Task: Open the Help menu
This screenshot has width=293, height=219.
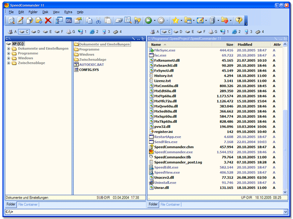Action: point(80,12)
